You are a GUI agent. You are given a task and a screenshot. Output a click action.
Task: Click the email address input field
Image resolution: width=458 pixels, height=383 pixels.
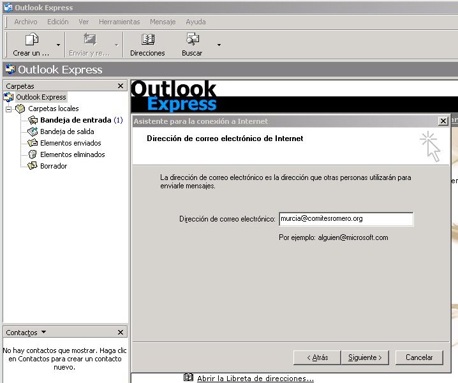(346, 219)
